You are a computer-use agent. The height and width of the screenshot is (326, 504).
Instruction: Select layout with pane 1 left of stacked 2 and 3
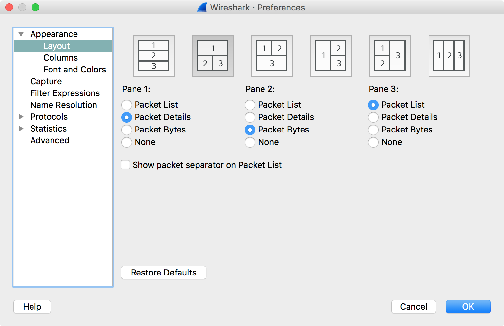pos(331,56)
